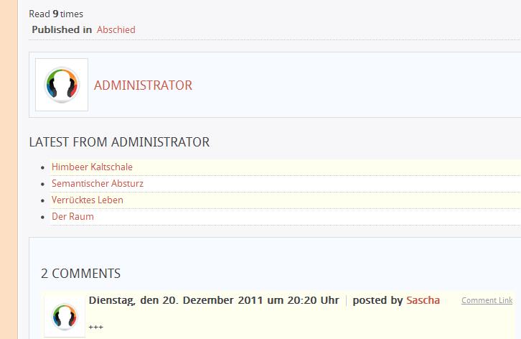The height and width of the screenshot is (339, 521).
Task: Click the bullet beside Semantischer Absturz
Action: pyautogui.click(x=42, y=184)
